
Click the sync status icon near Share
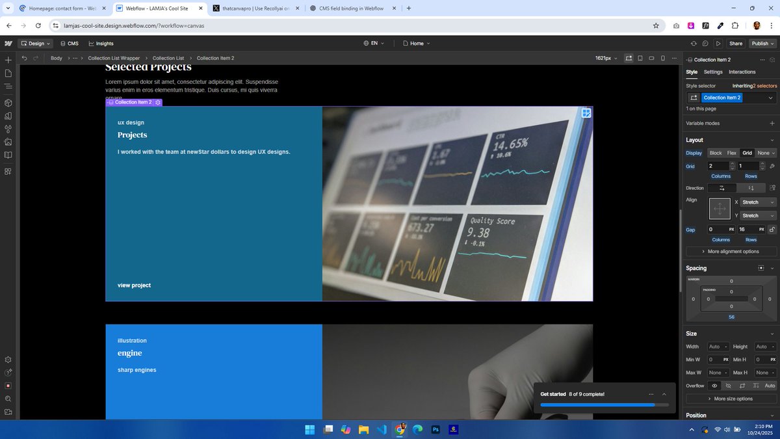click(694, 44)
